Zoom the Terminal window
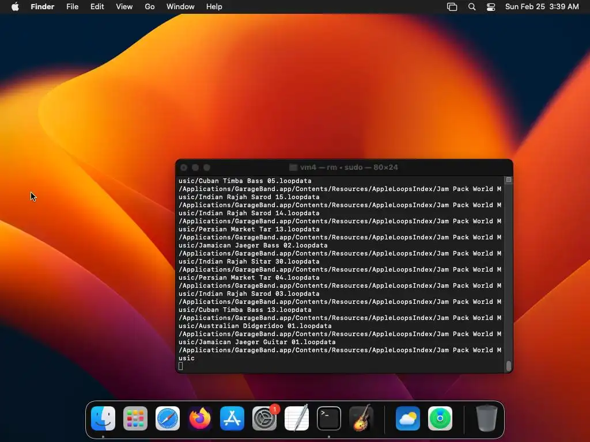Image resolution: width=590 pixels, height=442 pixels. (x=207, y=167)
